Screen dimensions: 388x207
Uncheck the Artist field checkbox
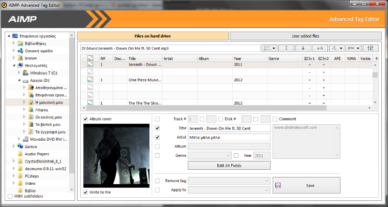point(157,137)
